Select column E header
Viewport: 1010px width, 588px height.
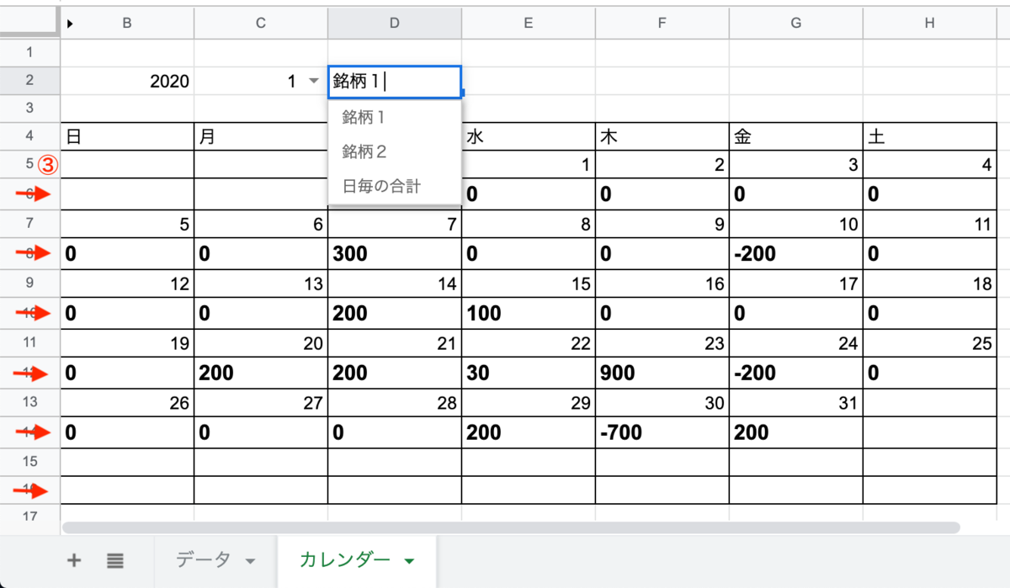tap(528, 24)
